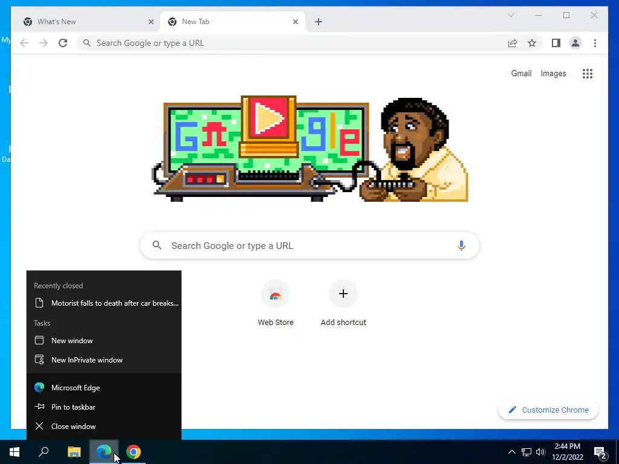Choose New window from Edge jump list
The height and width of the screenshot is (464, 619).
(x=104, y=341)
